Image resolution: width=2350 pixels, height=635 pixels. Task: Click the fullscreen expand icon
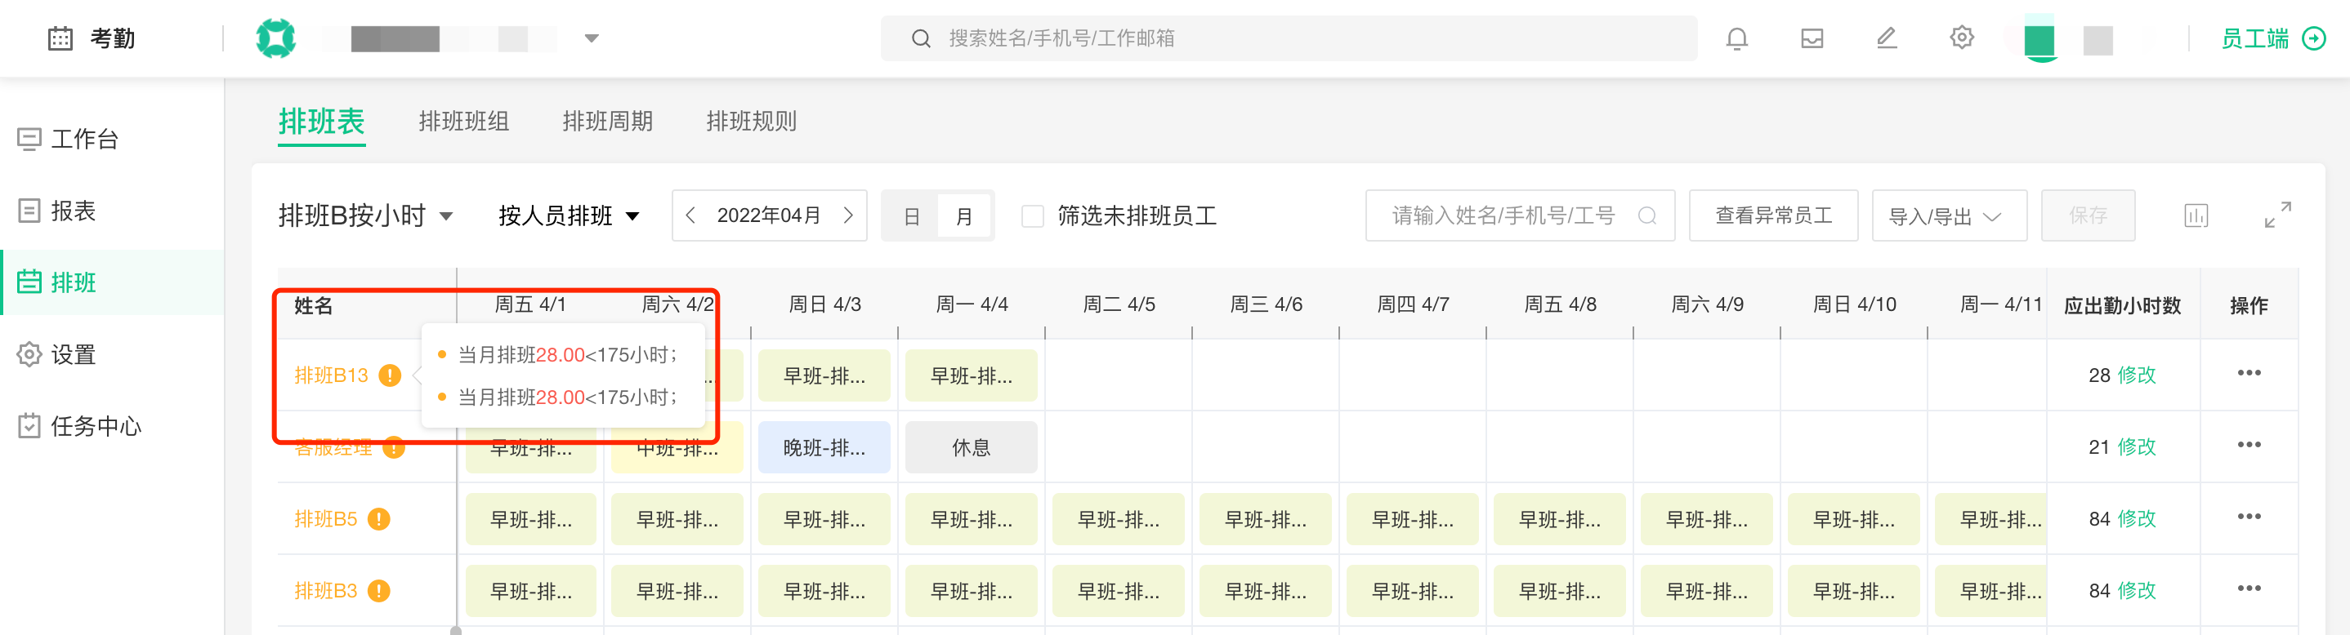2277,215
